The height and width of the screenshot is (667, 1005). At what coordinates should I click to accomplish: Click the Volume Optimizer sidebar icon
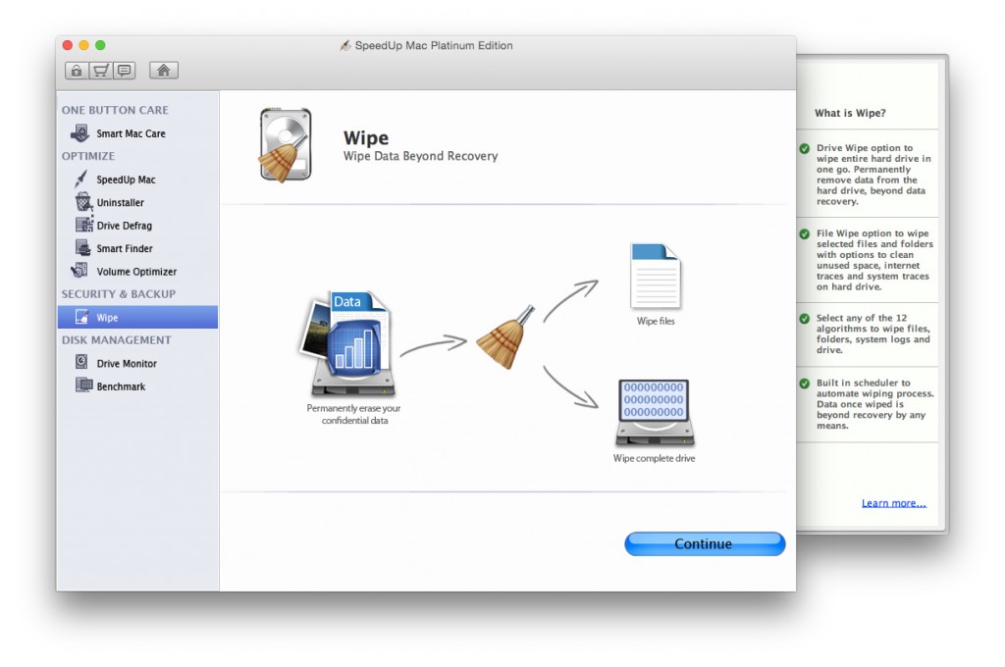80,271
